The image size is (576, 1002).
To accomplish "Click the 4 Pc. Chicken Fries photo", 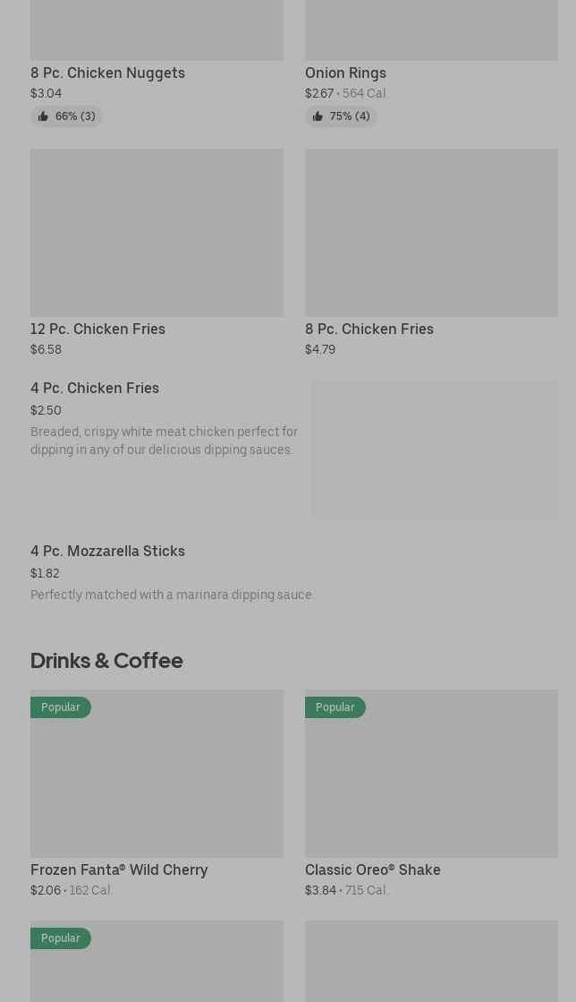I will tap(435, 450).
